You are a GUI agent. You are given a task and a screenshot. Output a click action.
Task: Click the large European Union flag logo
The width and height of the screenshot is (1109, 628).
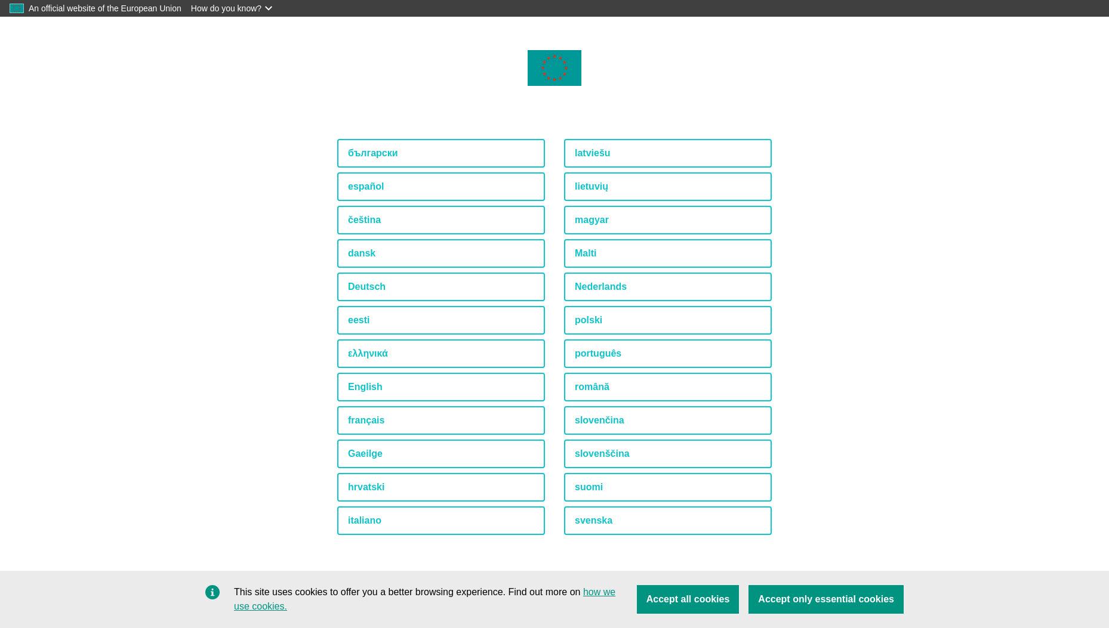point(554,68)
